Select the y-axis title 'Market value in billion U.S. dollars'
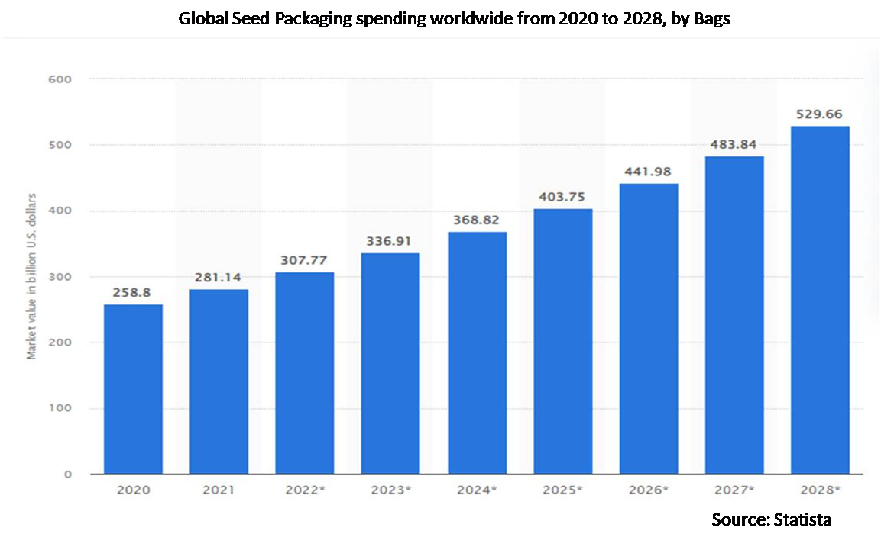Viewport: 881px width, 537px height. tap(32, 278)
